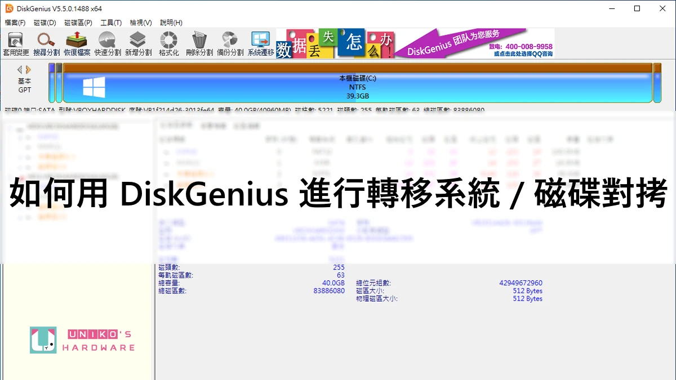Screen dimensions: 676x380
Task: Click the 總位元組數 value 42949672960
Action: point(521,283)
